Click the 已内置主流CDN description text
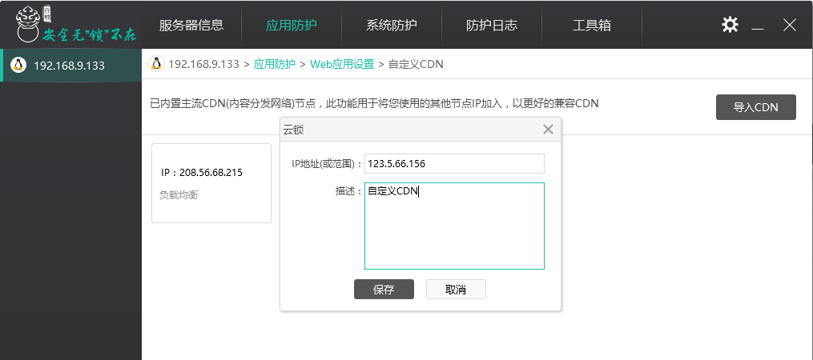813x360 pixels. point(374,103)
